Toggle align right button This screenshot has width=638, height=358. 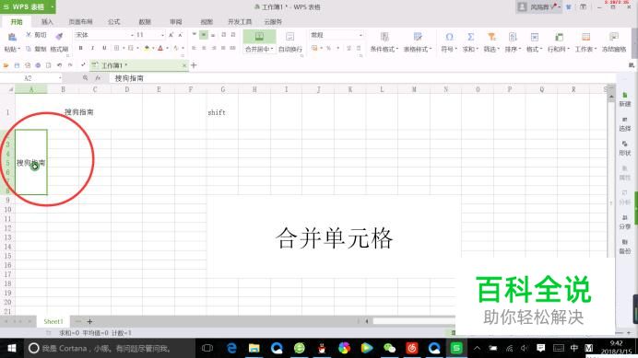point(214,48)
